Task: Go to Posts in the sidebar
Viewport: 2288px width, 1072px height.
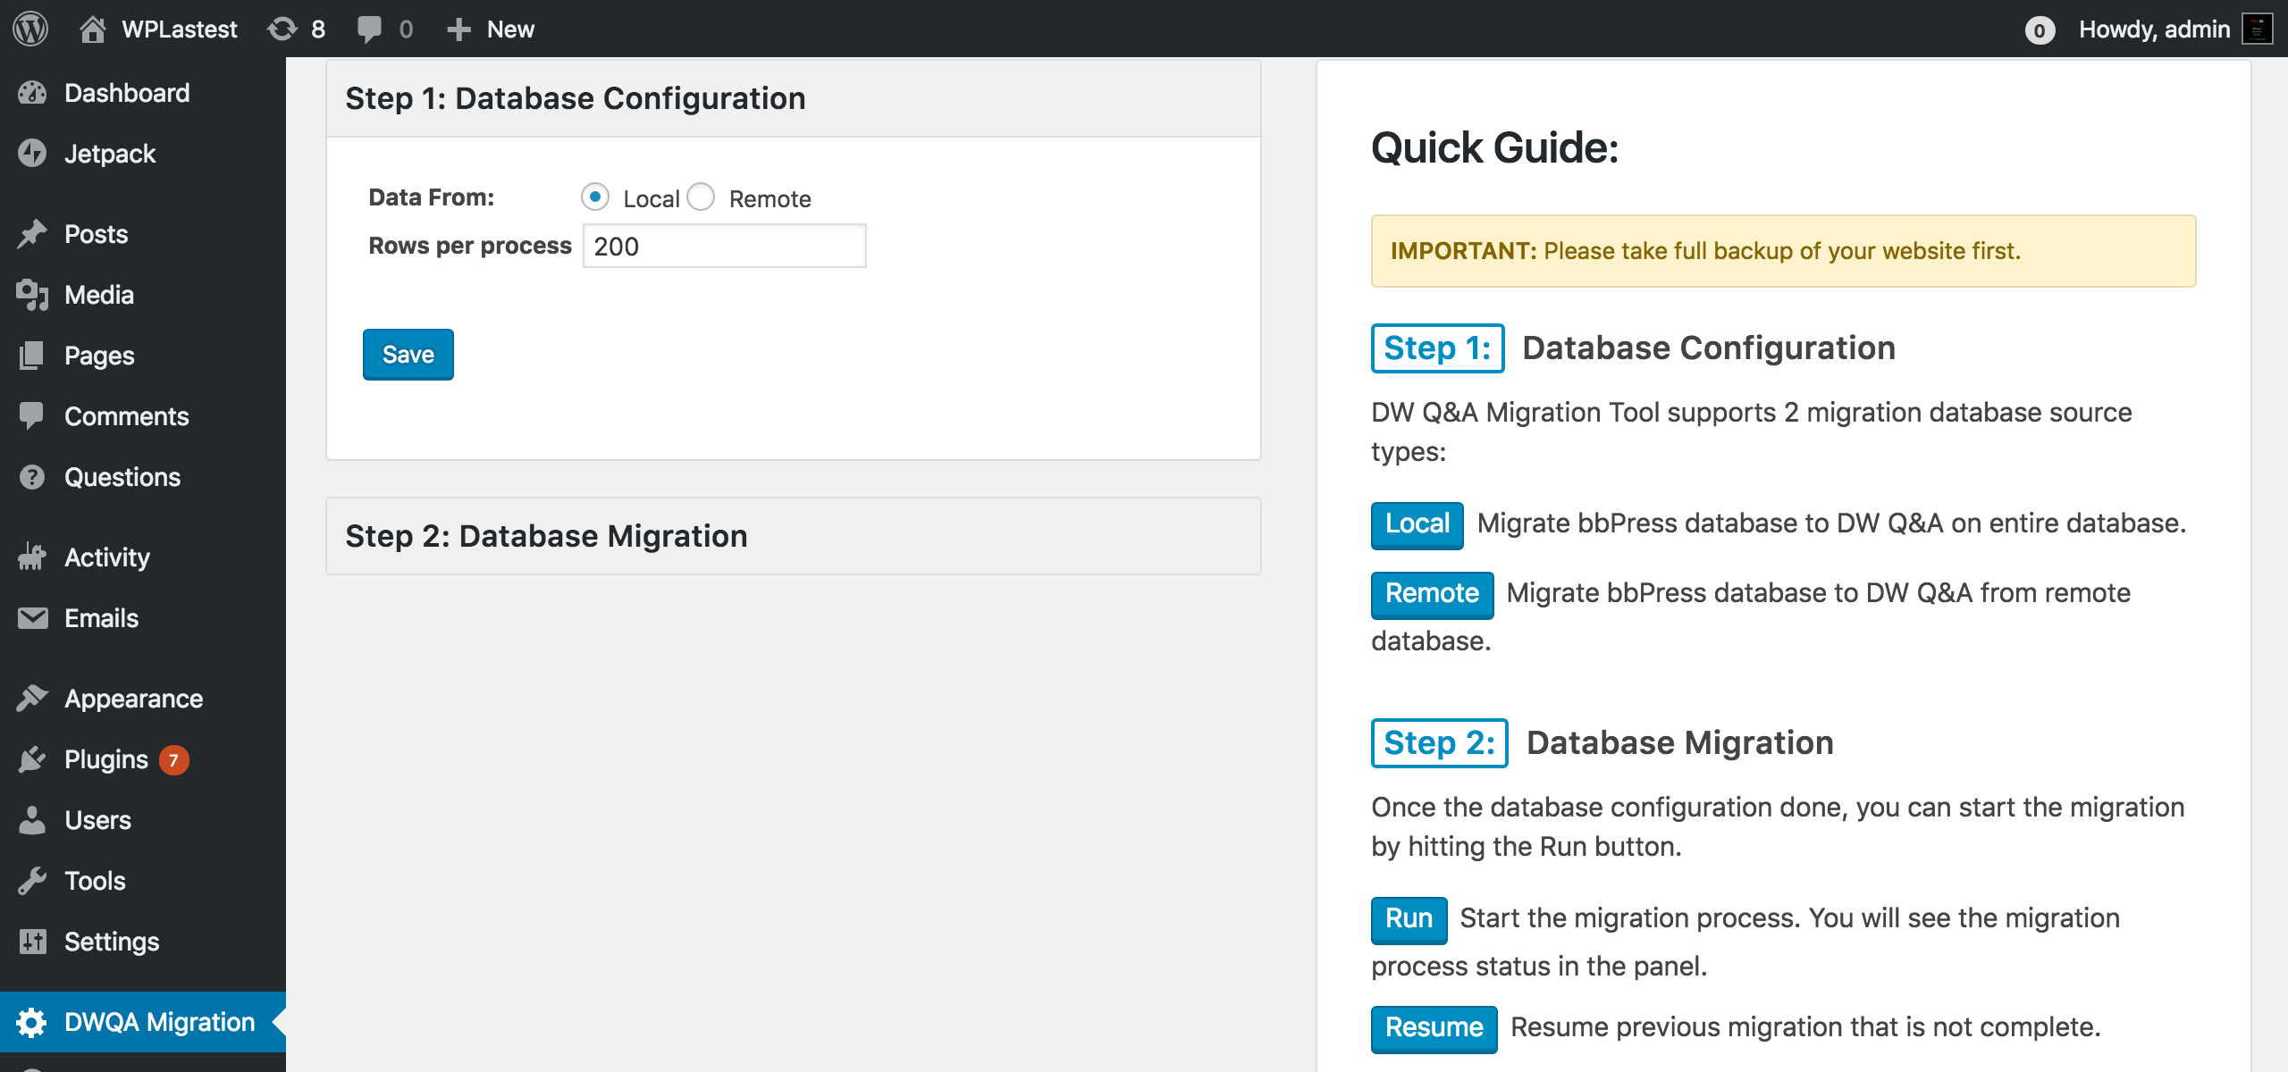Action: point(97,234)
